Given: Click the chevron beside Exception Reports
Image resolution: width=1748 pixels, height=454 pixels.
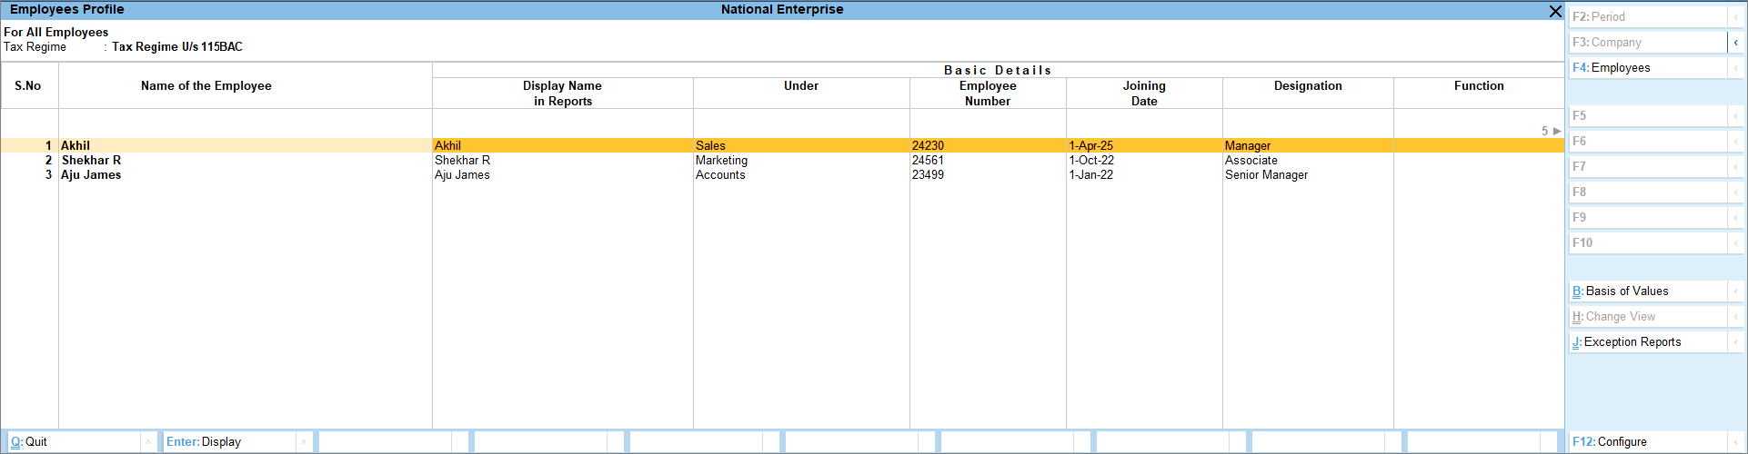Looking at the screenshot, I should tap(1735, 342).
